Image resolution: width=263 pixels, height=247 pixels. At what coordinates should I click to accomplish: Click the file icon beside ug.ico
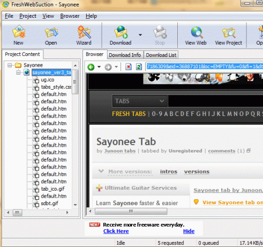(36, 80)
